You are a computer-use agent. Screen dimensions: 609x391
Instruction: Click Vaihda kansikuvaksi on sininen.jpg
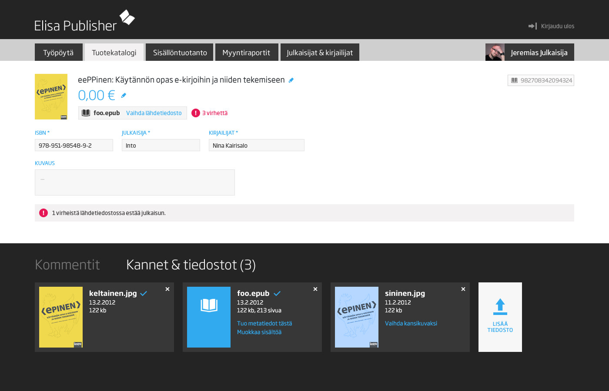coord(411,323)
